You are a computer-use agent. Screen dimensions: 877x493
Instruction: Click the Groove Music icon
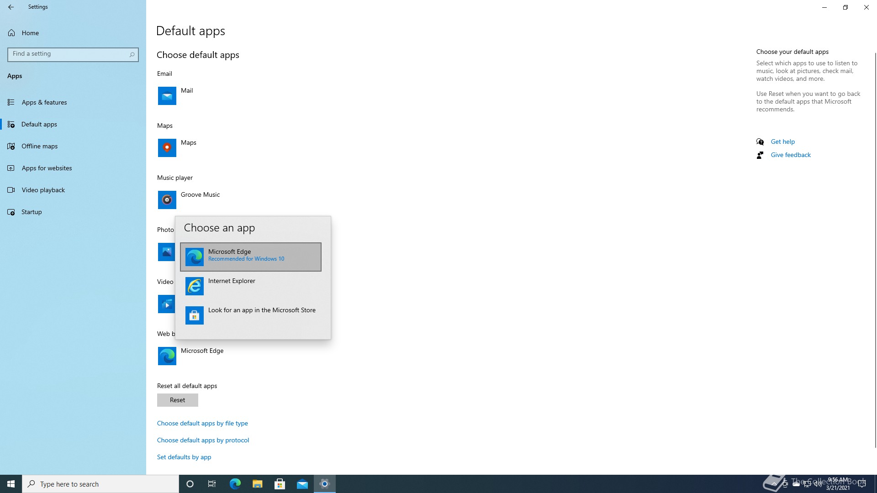pyautogui.click(x=167, y=200)
